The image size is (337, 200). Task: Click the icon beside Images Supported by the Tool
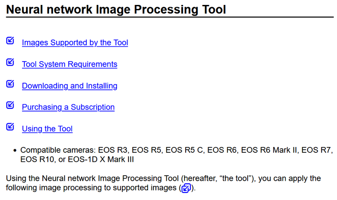tap(10, 40)
